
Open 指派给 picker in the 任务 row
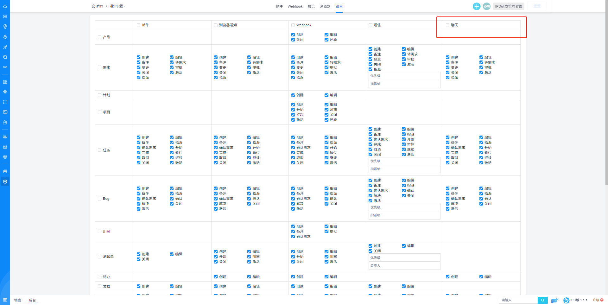click(x=404, y=169)
